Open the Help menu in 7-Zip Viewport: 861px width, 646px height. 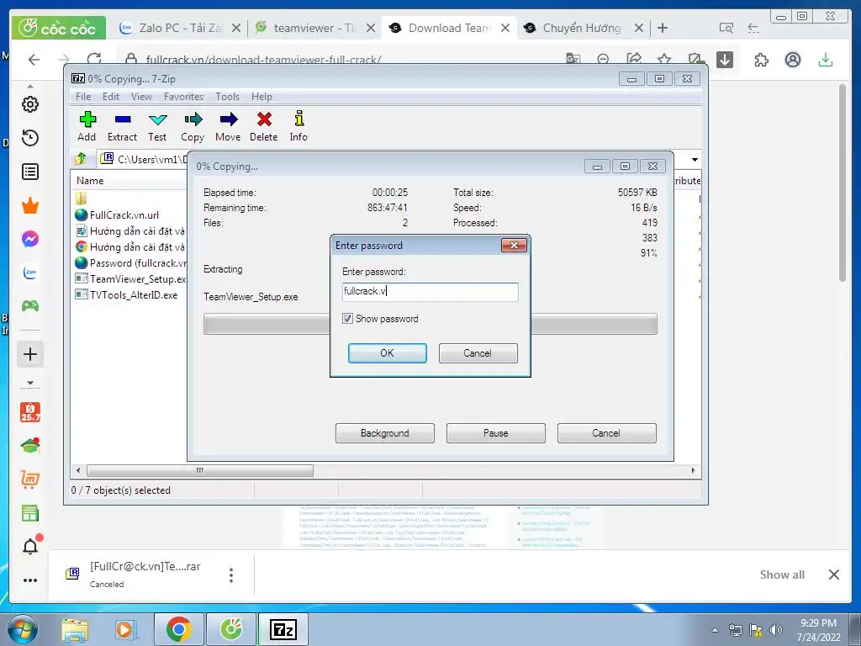pyautogui.click(x=262, y=97)
